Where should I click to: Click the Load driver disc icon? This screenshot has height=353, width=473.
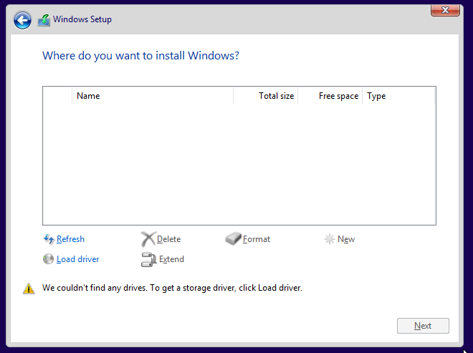click(49, 259)
